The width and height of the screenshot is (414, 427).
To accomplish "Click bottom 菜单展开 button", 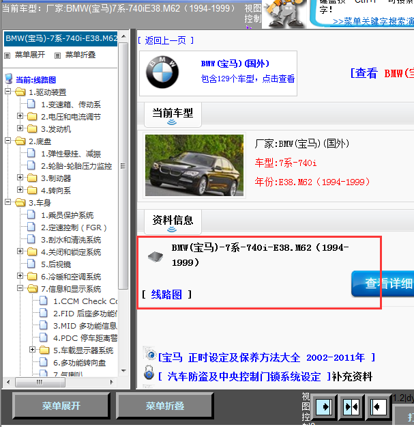I will [61, 406].
